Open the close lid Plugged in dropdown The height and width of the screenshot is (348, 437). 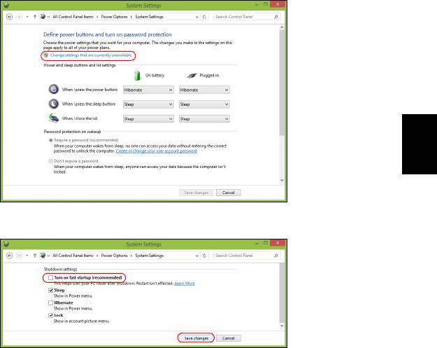click(x=203, y=119)
